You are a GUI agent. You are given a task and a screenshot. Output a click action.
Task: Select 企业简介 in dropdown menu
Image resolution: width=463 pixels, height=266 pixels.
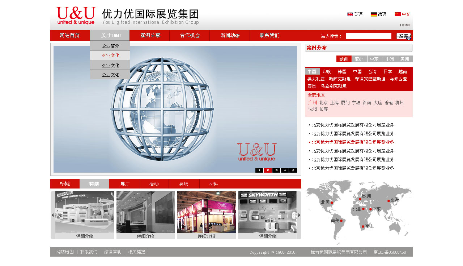110,46
